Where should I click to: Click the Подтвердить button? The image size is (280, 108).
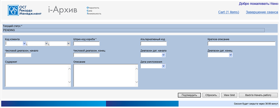[x=189, y=95]
